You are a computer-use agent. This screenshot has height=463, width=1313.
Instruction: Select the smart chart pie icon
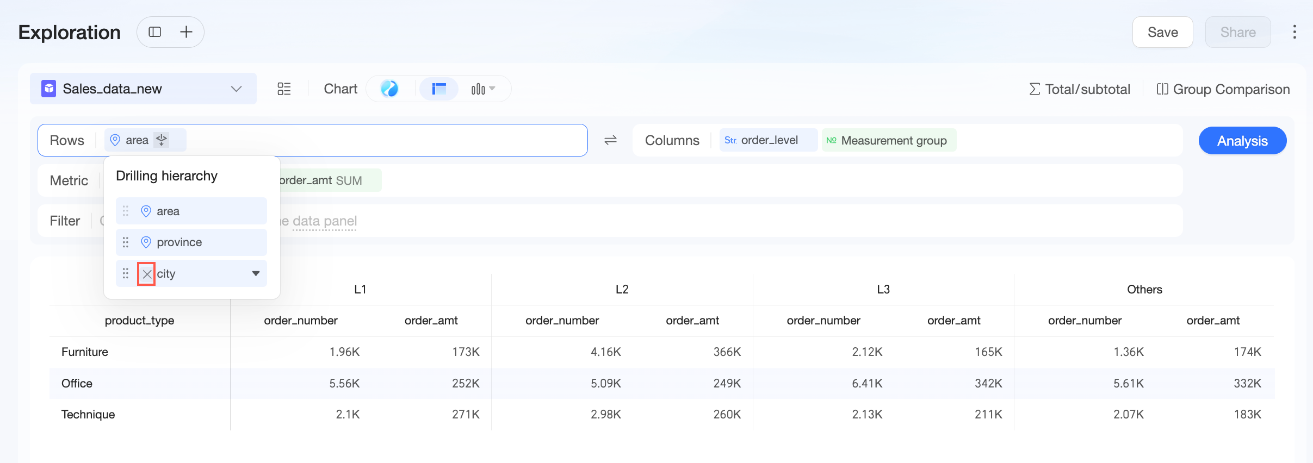389,89
